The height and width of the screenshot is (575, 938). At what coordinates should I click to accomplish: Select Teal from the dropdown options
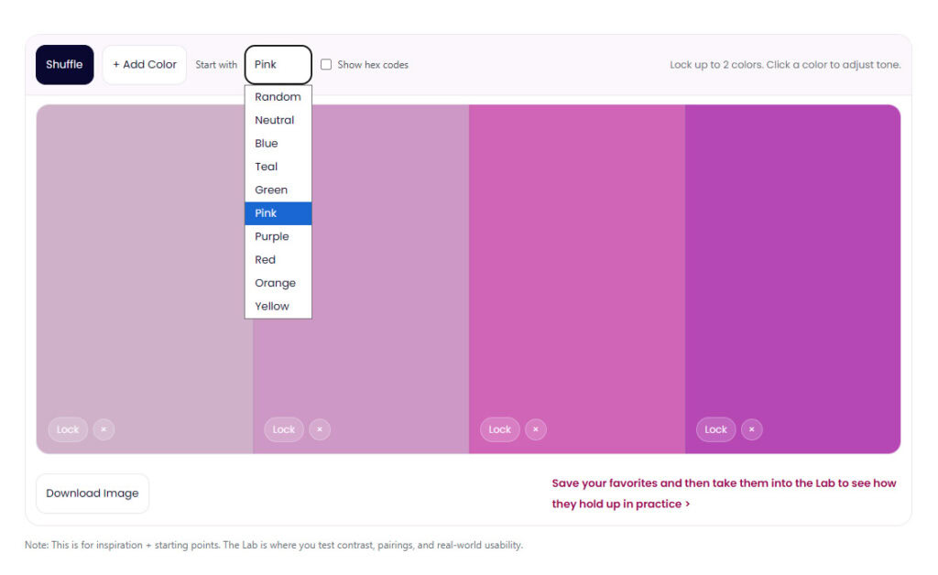click(x=267, y=167)
